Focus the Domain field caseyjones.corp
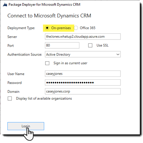Screen dimensions: 143x143 click(x=83, y=91)
